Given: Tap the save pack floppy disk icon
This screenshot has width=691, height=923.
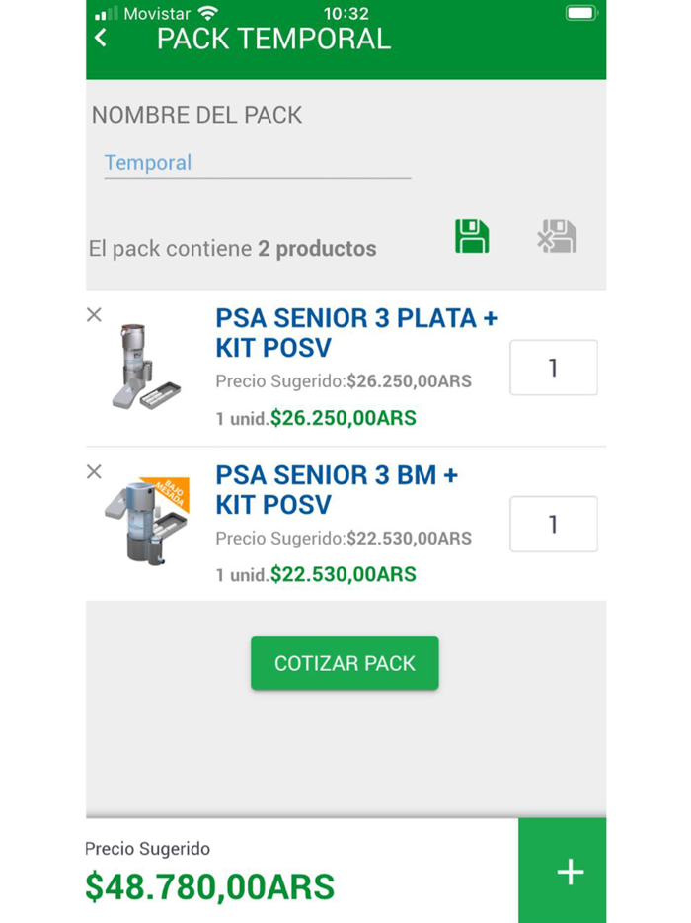Looking at the screenshot, I should point(471,236).
